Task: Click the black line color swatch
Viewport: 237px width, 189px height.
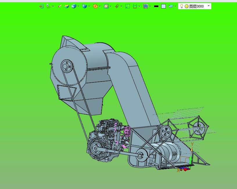Action: [x=156, y=6]
